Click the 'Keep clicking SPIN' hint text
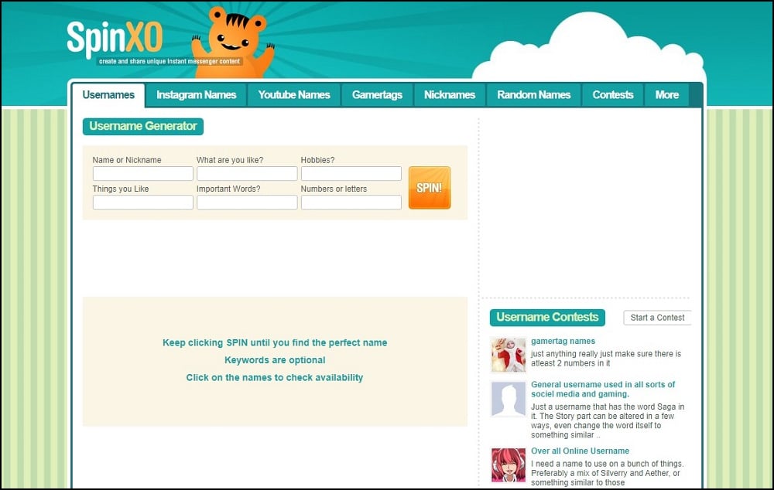 [x=275, y=342]
